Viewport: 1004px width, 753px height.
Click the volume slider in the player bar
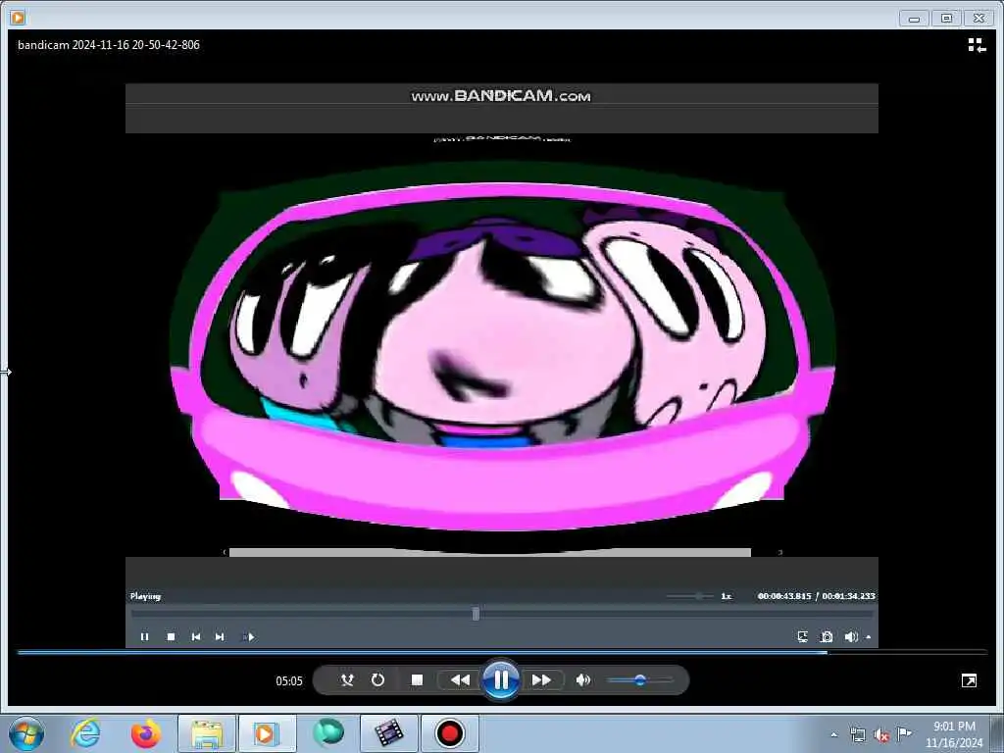pos(639,680)
